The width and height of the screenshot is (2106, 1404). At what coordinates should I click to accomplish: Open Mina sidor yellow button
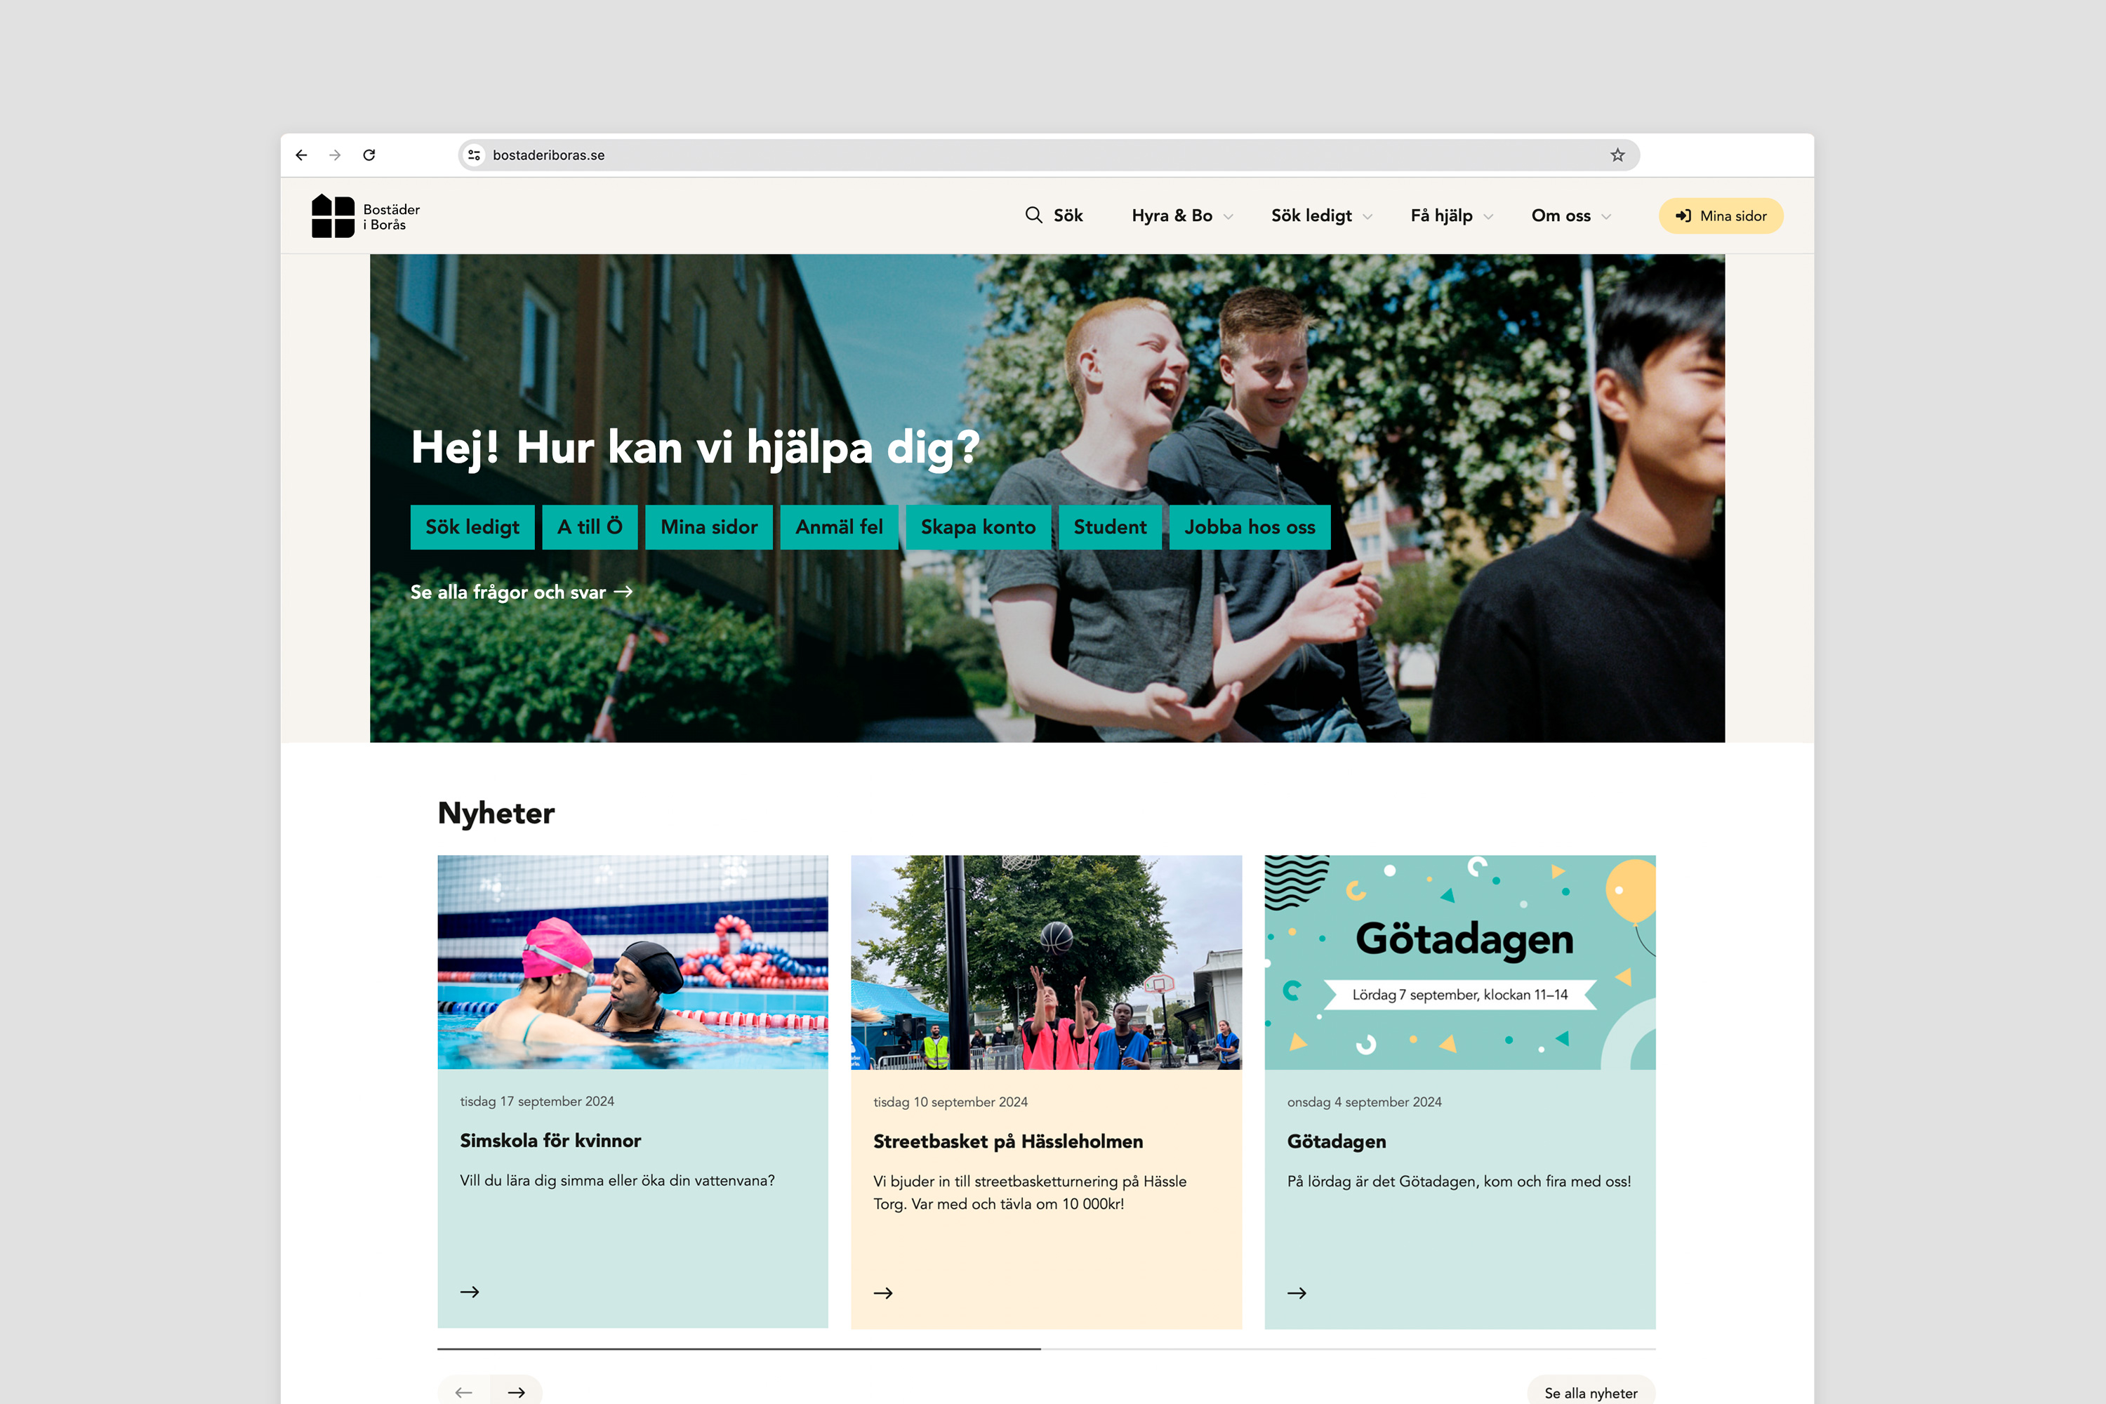(1720, 216)
